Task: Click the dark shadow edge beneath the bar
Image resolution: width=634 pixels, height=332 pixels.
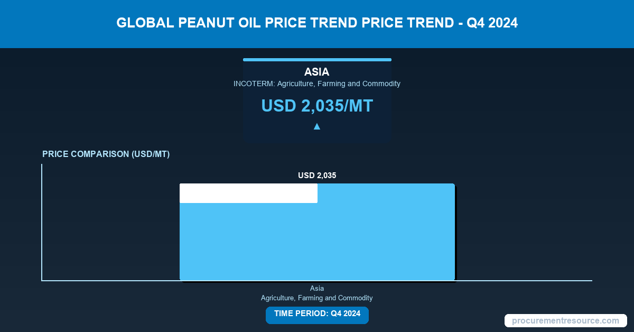Action: point(317,282)
